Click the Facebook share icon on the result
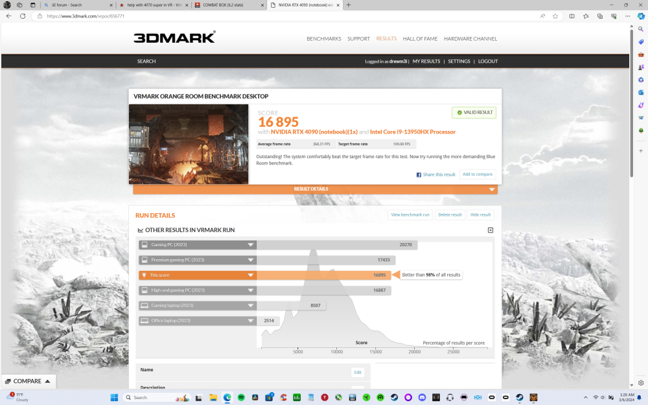The width and height of the screenshot is (648, 405). 419,174
